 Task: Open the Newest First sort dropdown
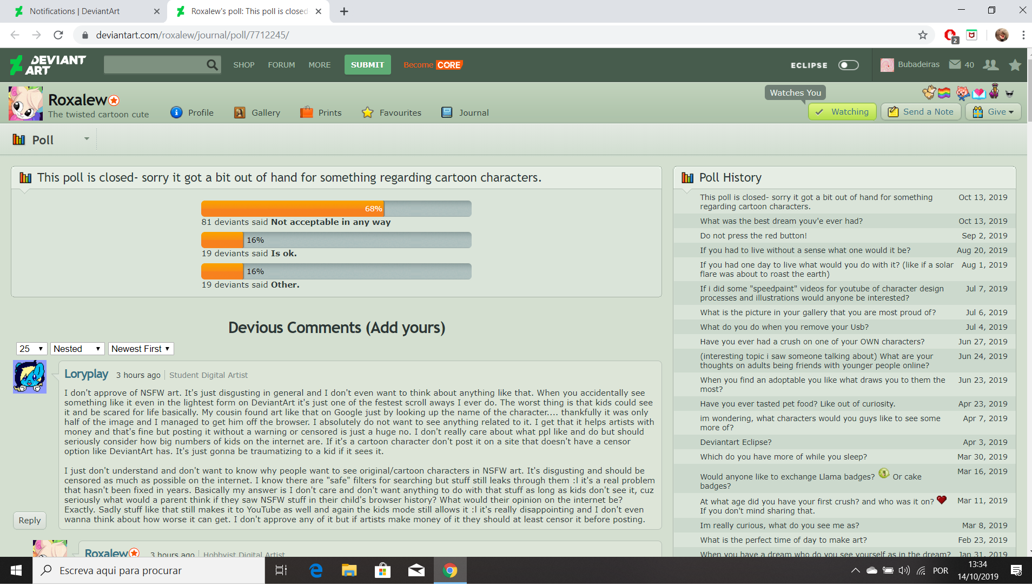pyautogui.click(x=141, y=349)
